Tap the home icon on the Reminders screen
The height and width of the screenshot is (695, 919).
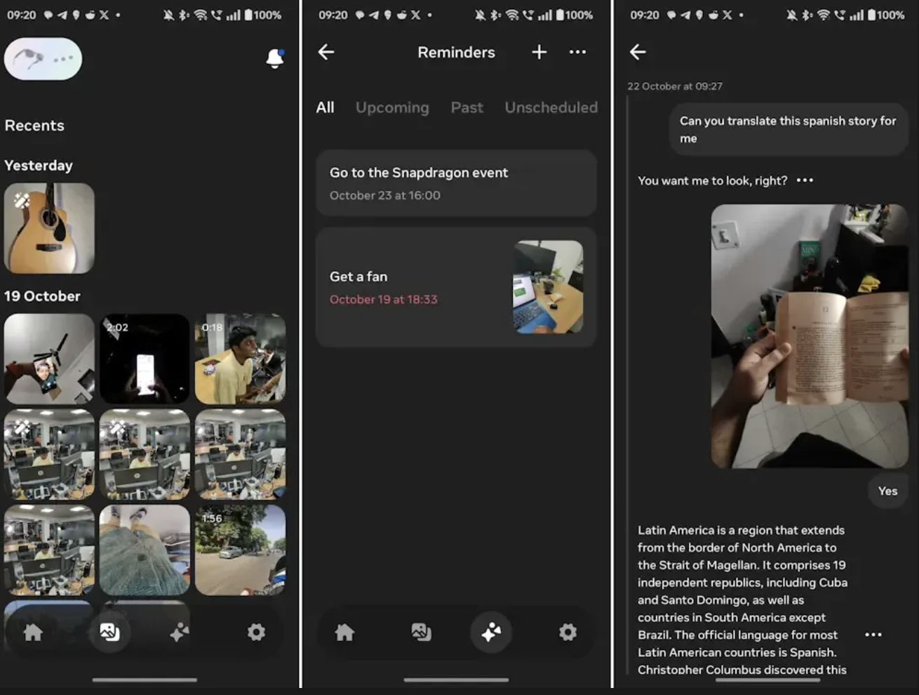344,633
